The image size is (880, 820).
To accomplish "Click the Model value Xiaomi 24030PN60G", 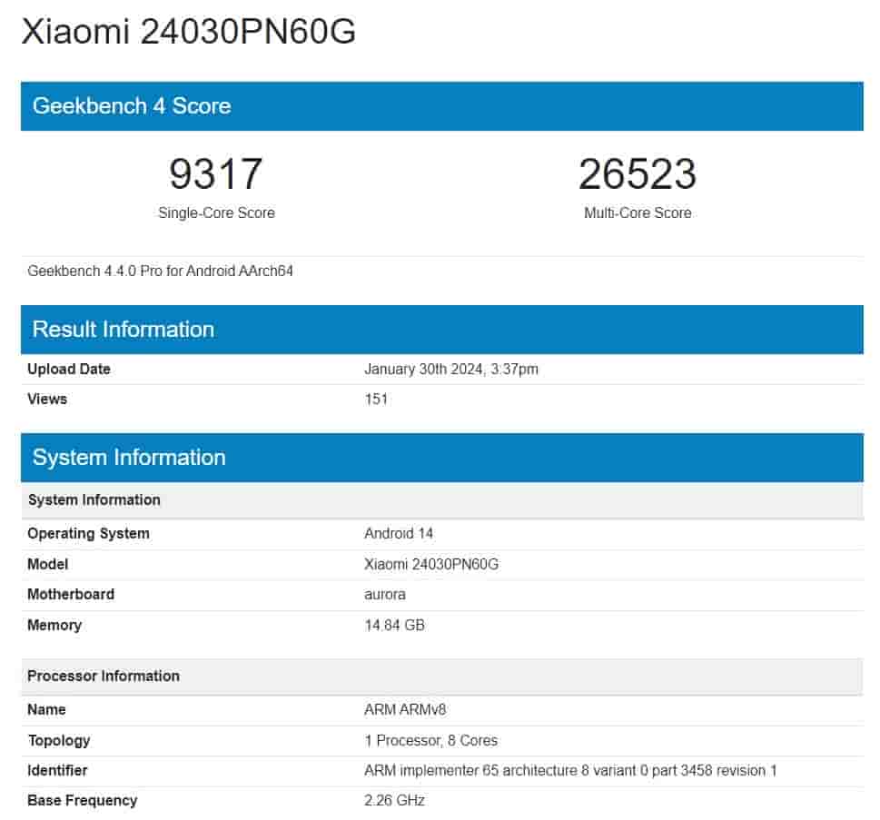I will (x=437, y=564).
